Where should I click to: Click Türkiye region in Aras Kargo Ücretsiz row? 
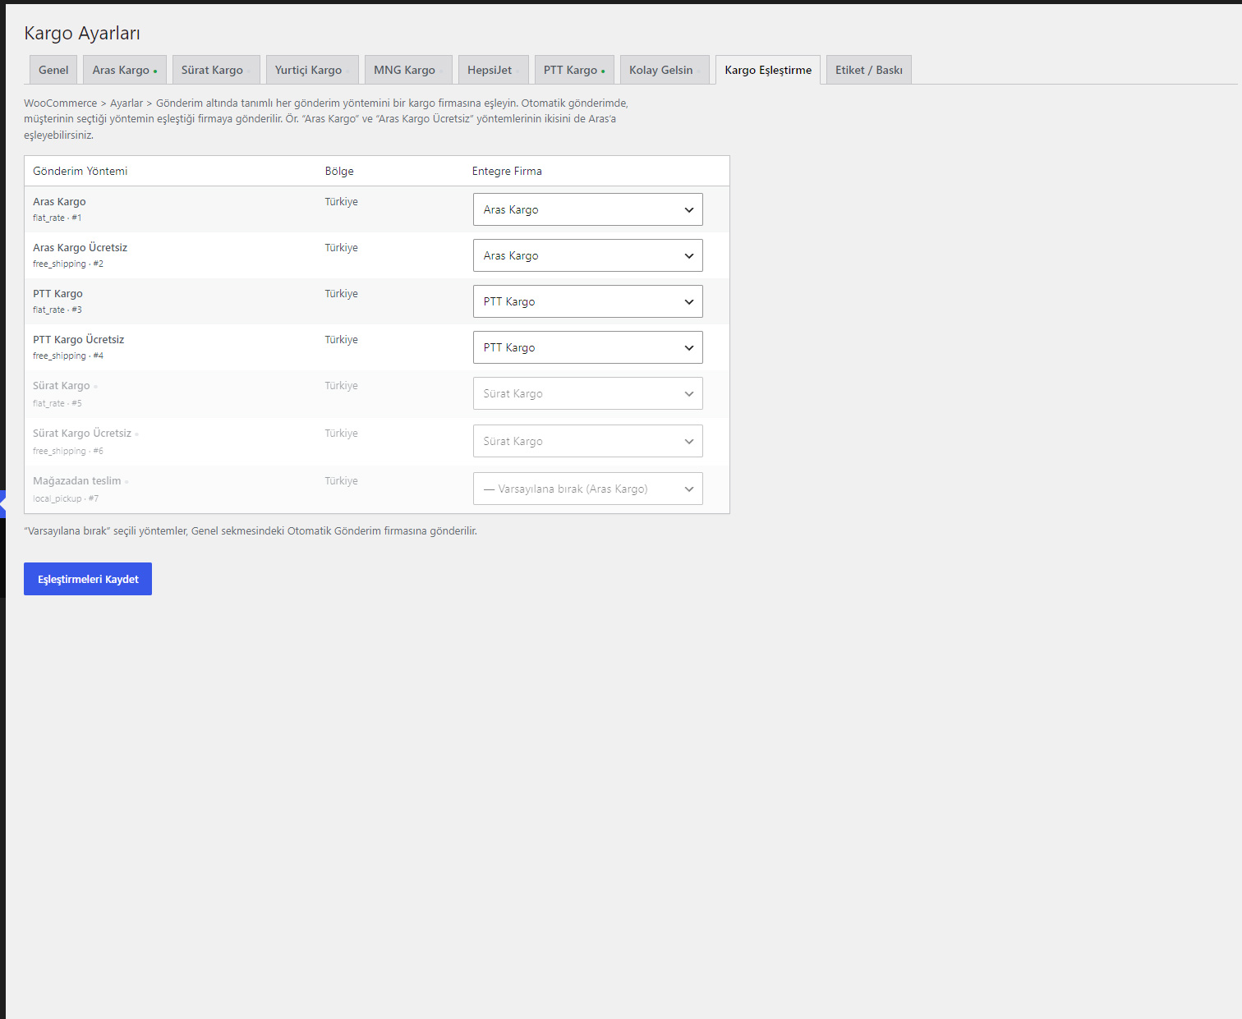342,247
